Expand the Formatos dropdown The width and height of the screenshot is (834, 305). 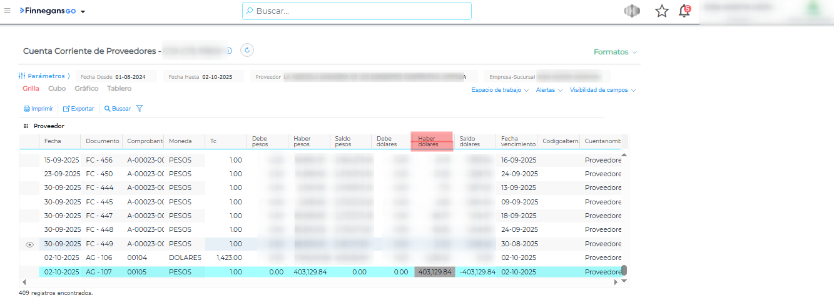click(x=615, y=52)
